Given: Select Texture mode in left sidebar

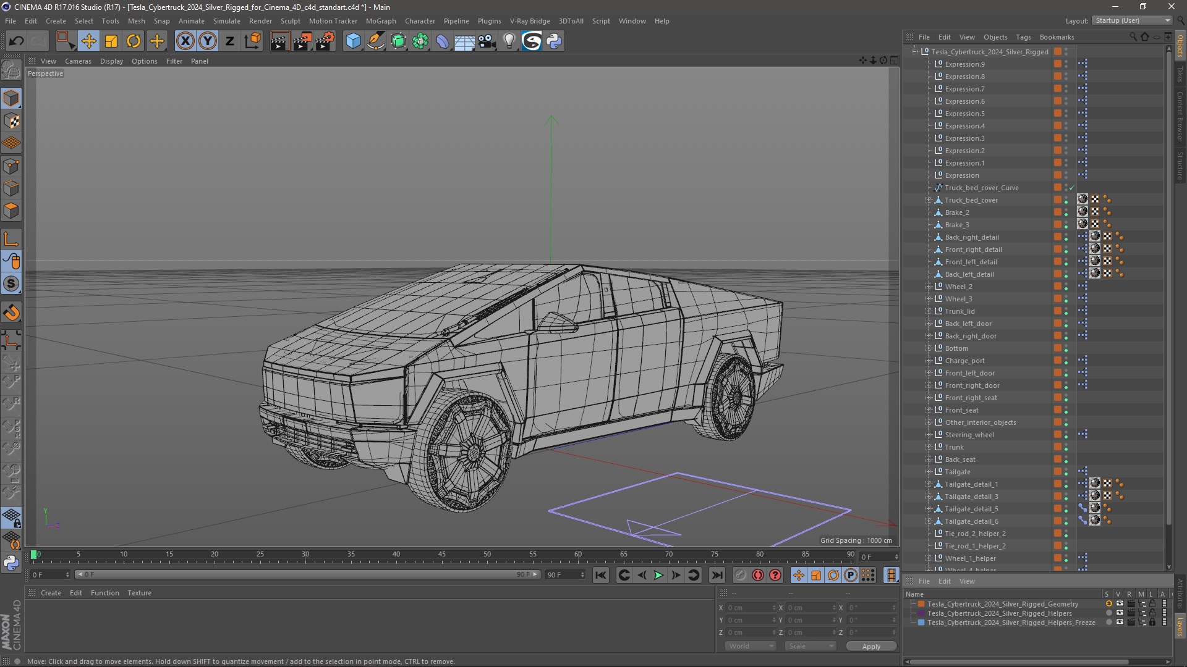Looking at the screenshot, I should click(11, 121).
